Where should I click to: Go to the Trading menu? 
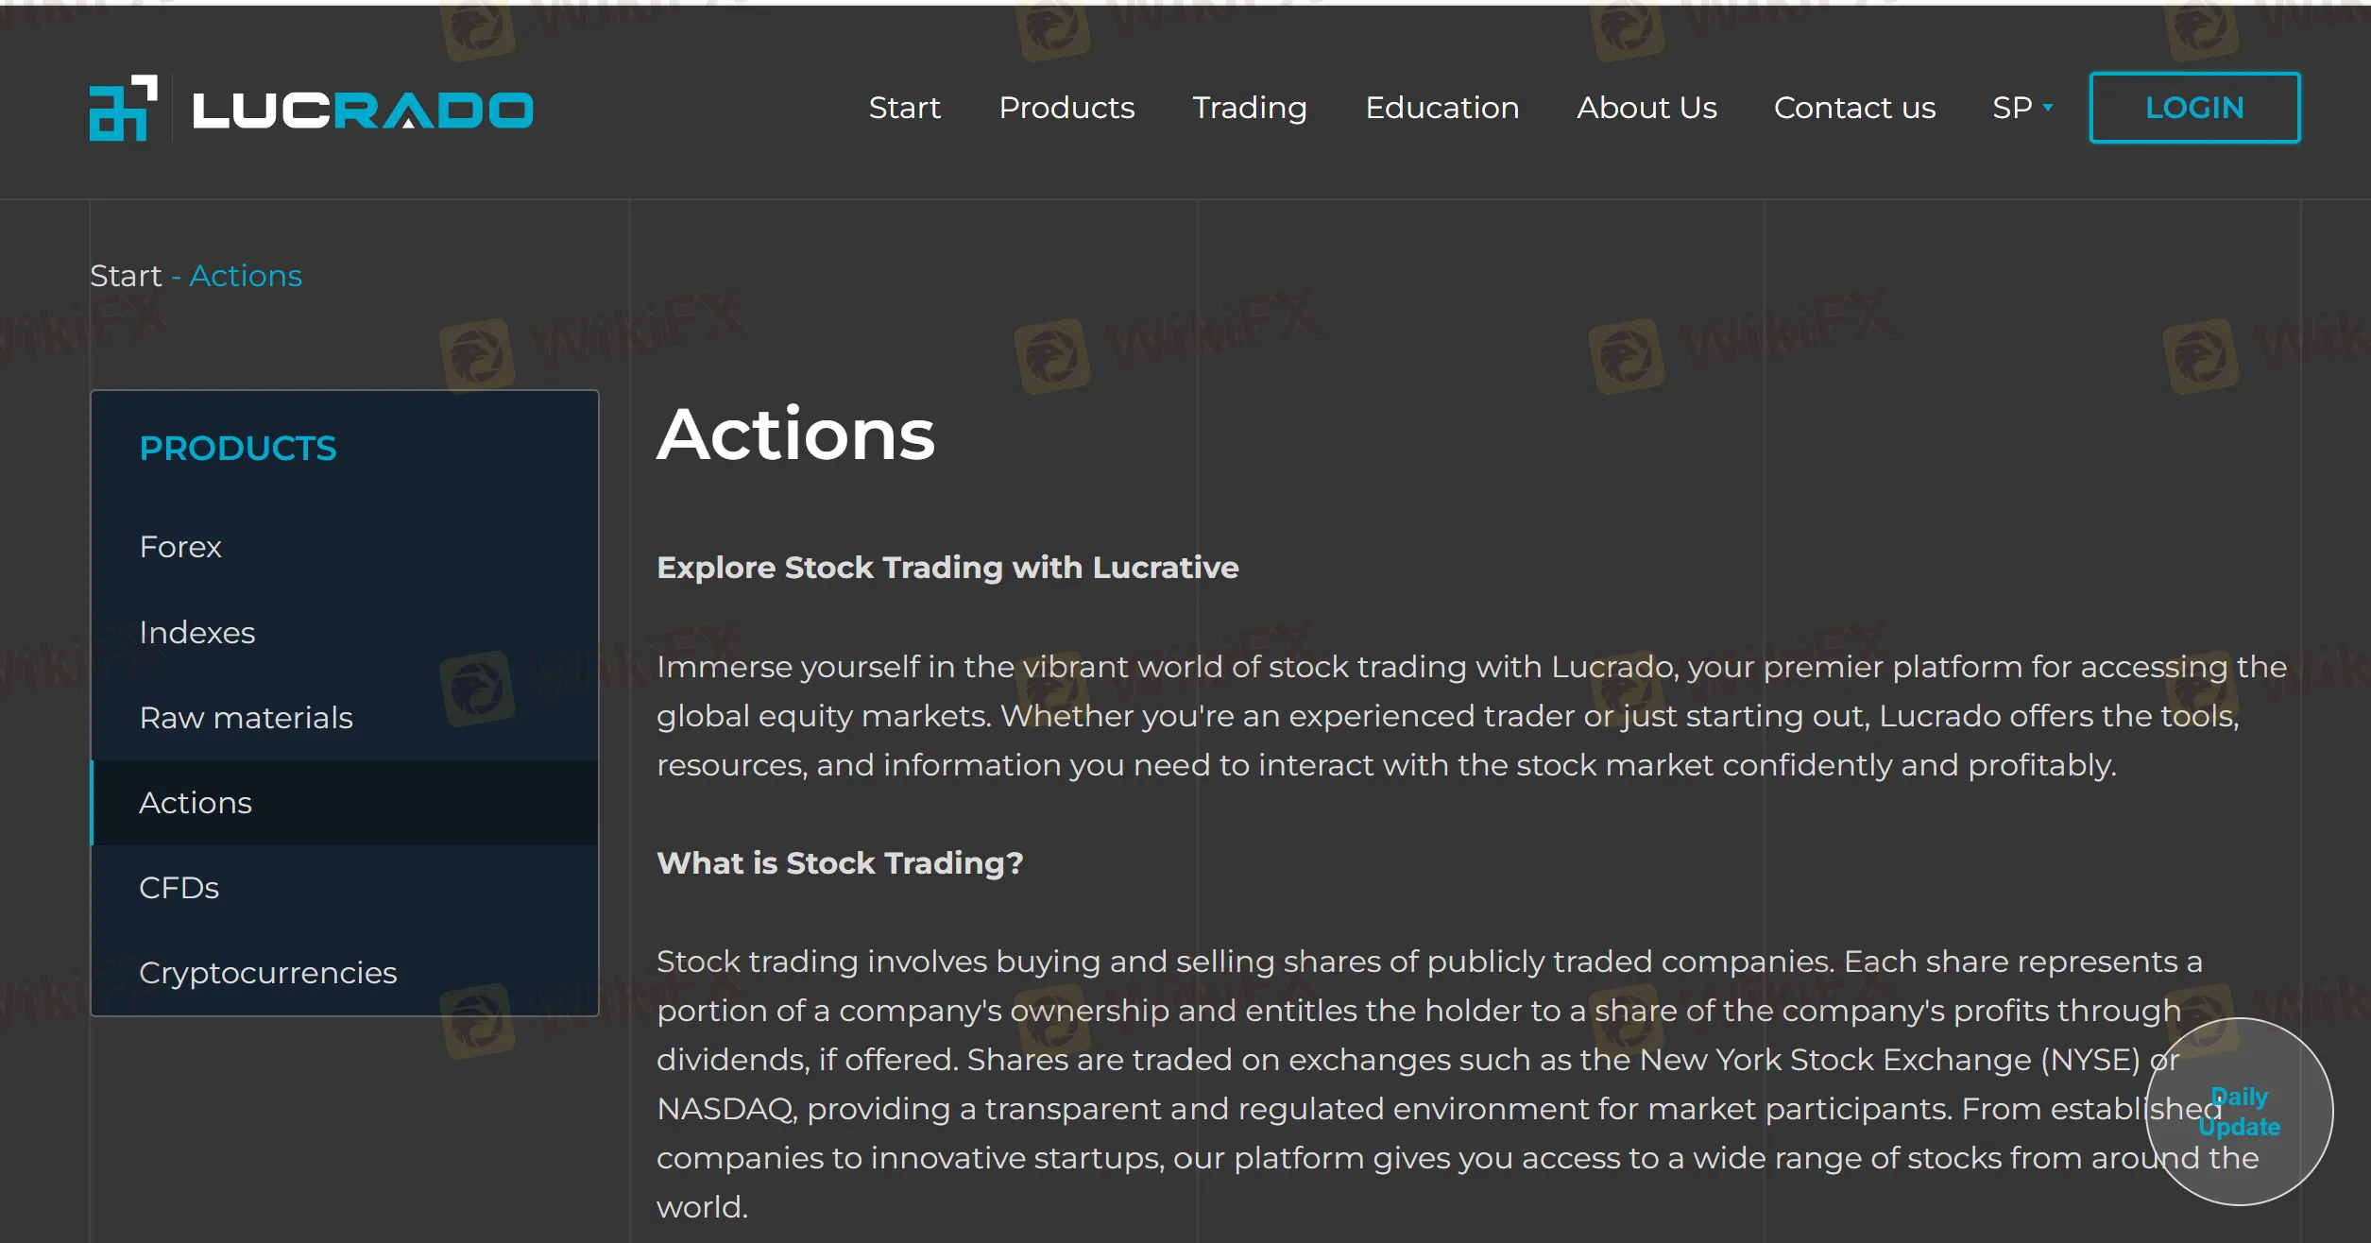[1249, 108]
